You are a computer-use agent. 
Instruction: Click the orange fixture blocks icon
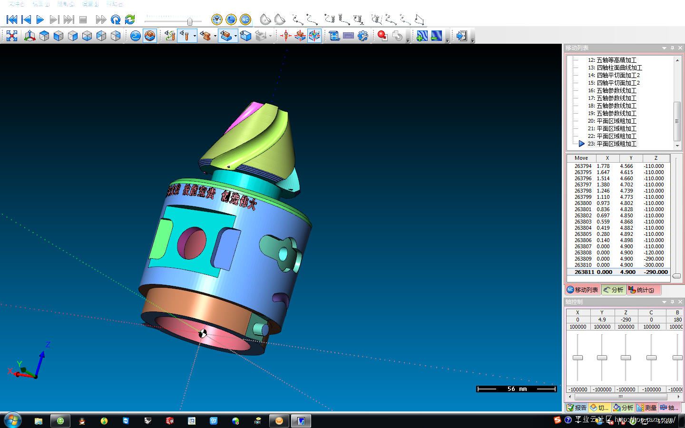pos(205,36)
